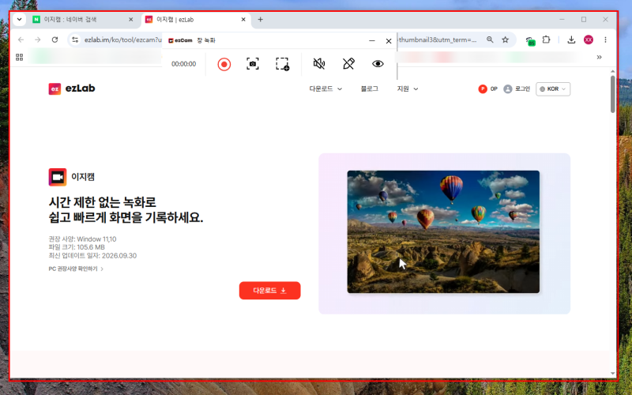
Task: Open a new tab with the plus button
Action: coord(261,19)
